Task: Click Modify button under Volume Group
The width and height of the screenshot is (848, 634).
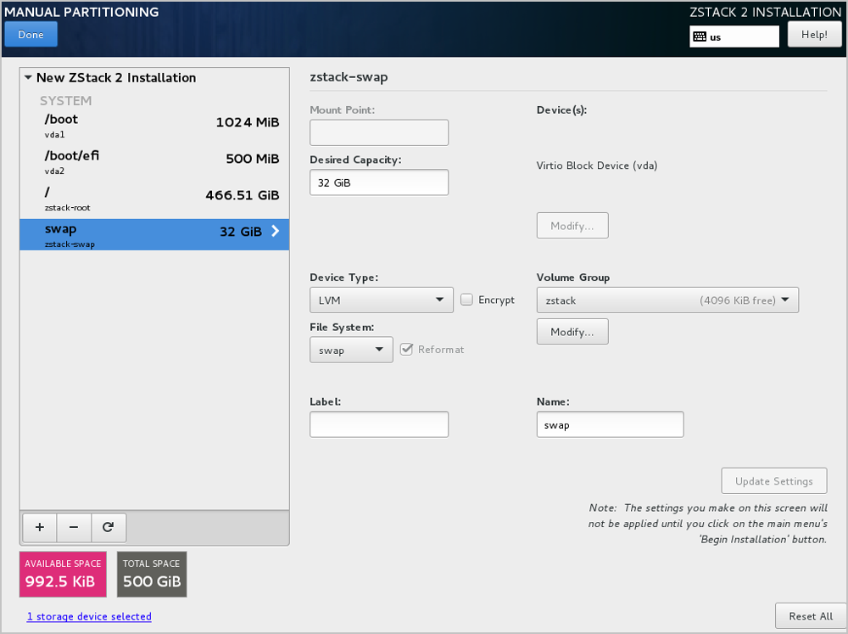Action: point(572,332)
